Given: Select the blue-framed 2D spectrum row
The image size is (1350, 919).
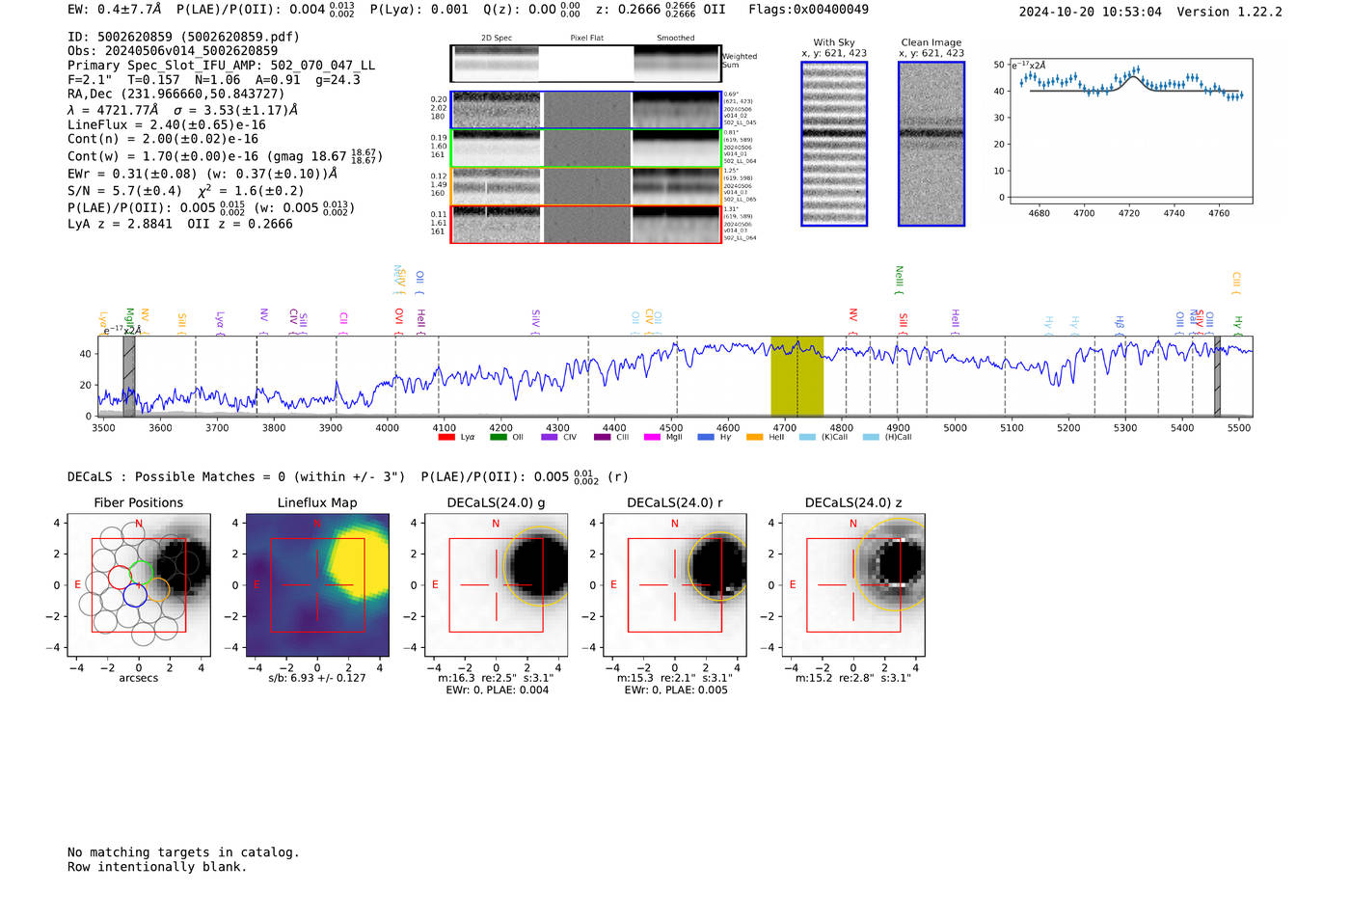Looking at the screenshot, I should [586, 110].
